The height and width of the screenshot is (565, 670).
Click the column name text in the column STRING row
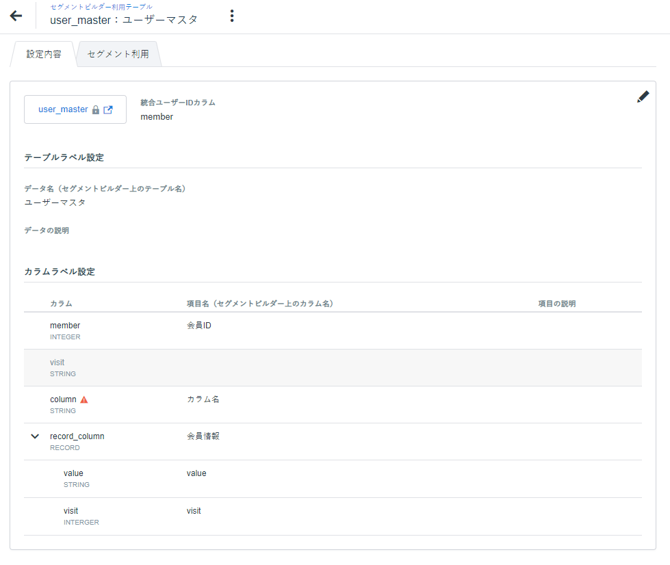tap(63, 399)
